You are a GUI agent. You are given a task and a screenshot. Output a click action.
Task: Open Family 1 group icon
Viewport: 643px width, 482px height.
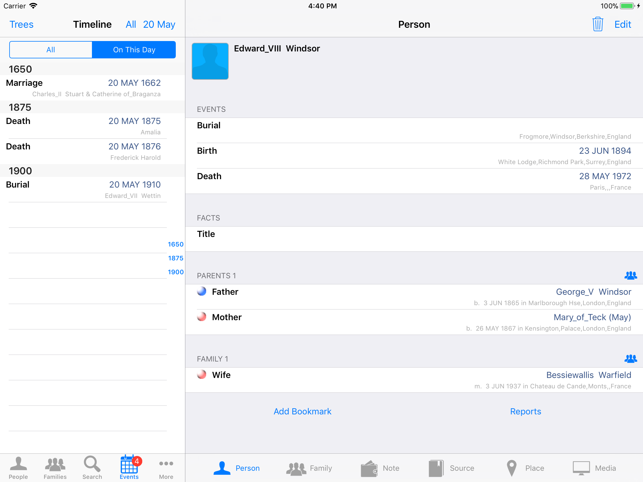[630, 359]
